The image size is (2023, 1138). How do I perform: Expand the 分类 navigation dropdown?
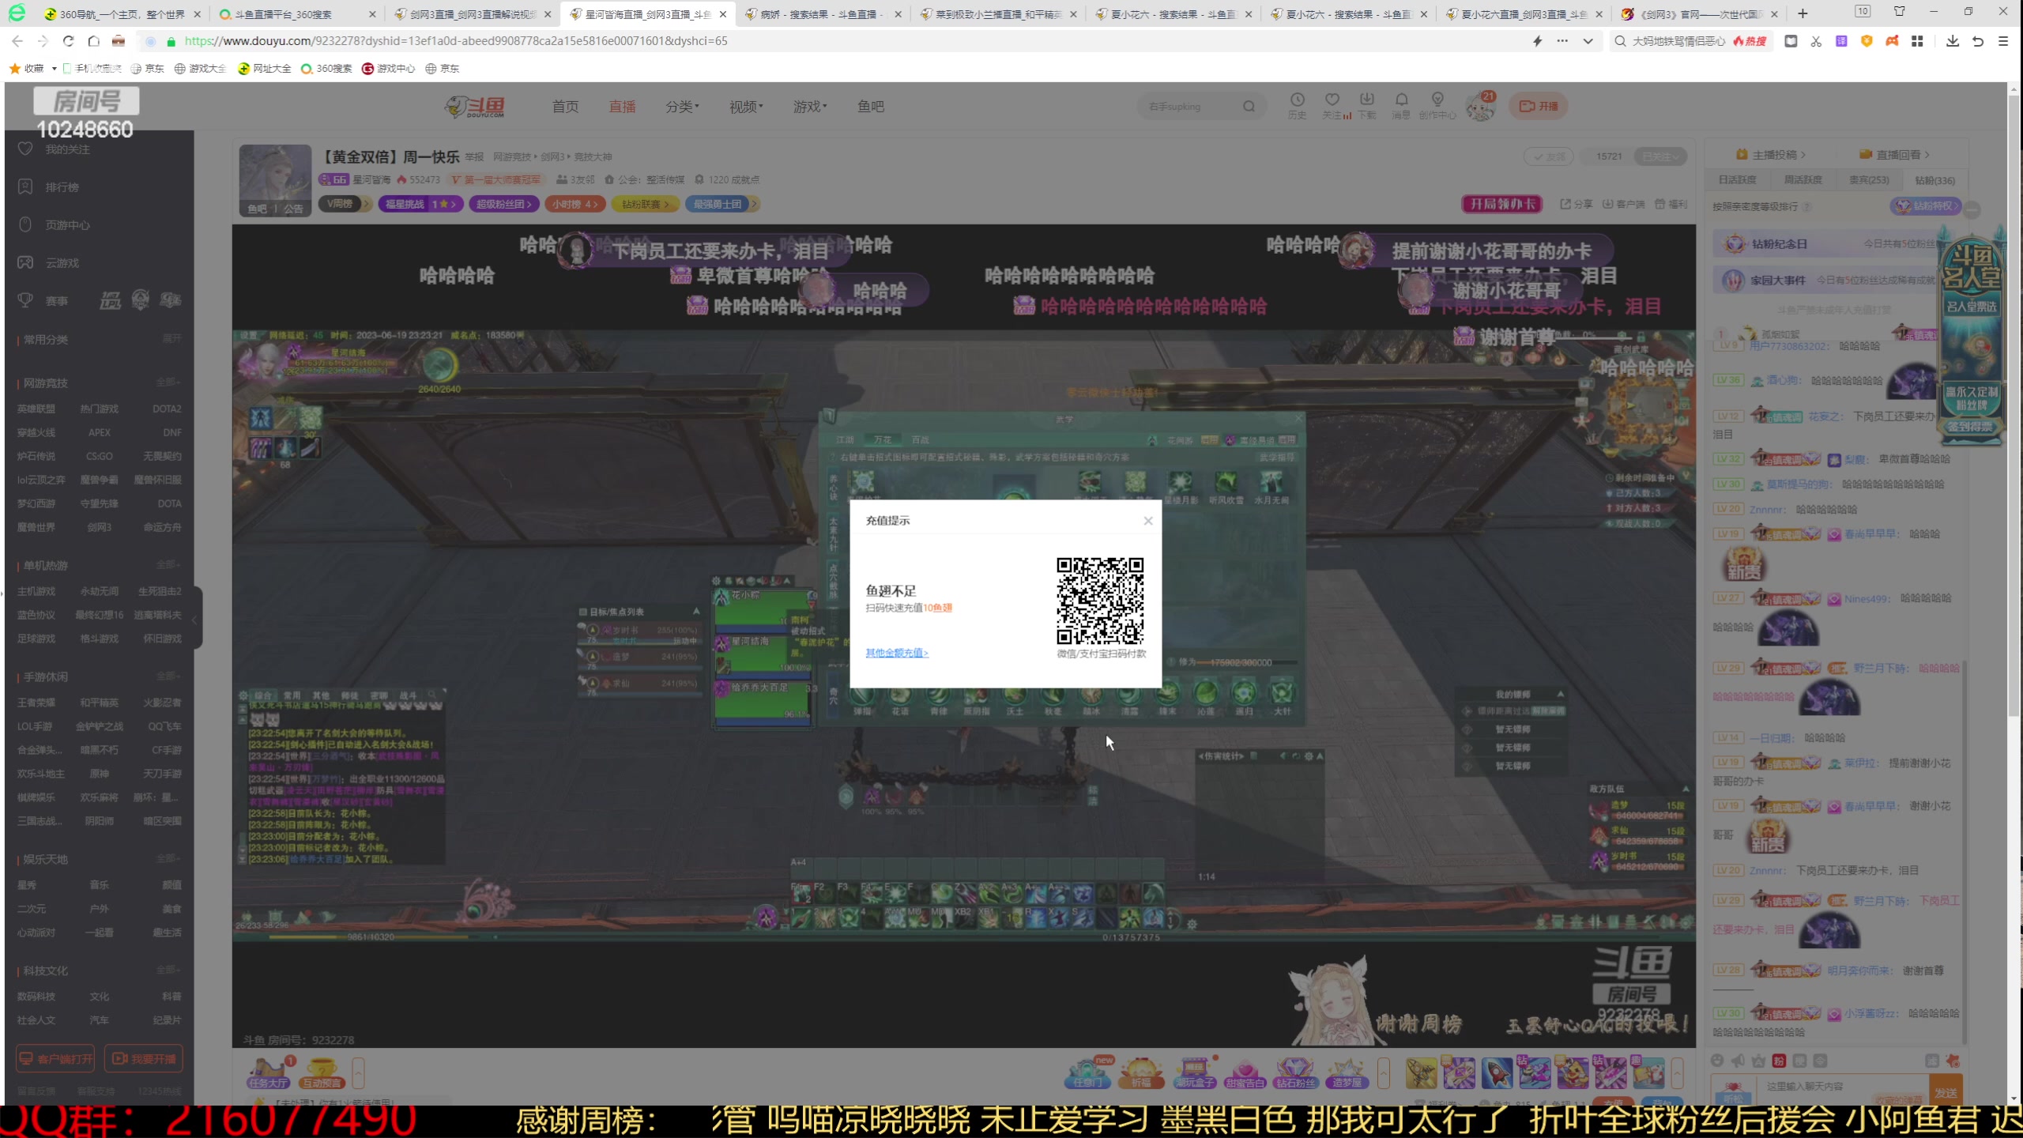(682, 107)
